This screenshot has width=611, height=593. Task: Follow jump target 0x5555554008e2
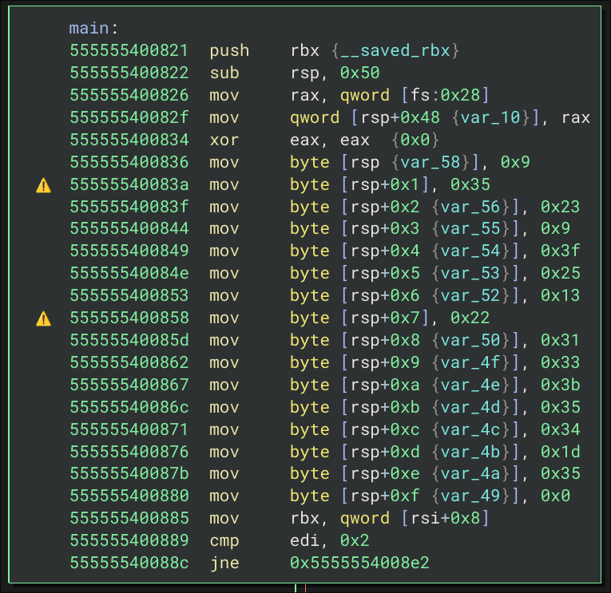pyautogui.click(x=359, y=563)
